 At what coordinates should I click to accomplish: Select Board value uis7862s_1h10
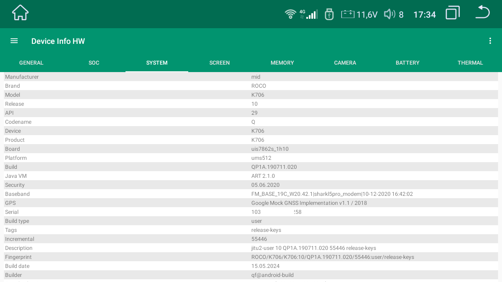pyautogui.click(x=270, y=149)
